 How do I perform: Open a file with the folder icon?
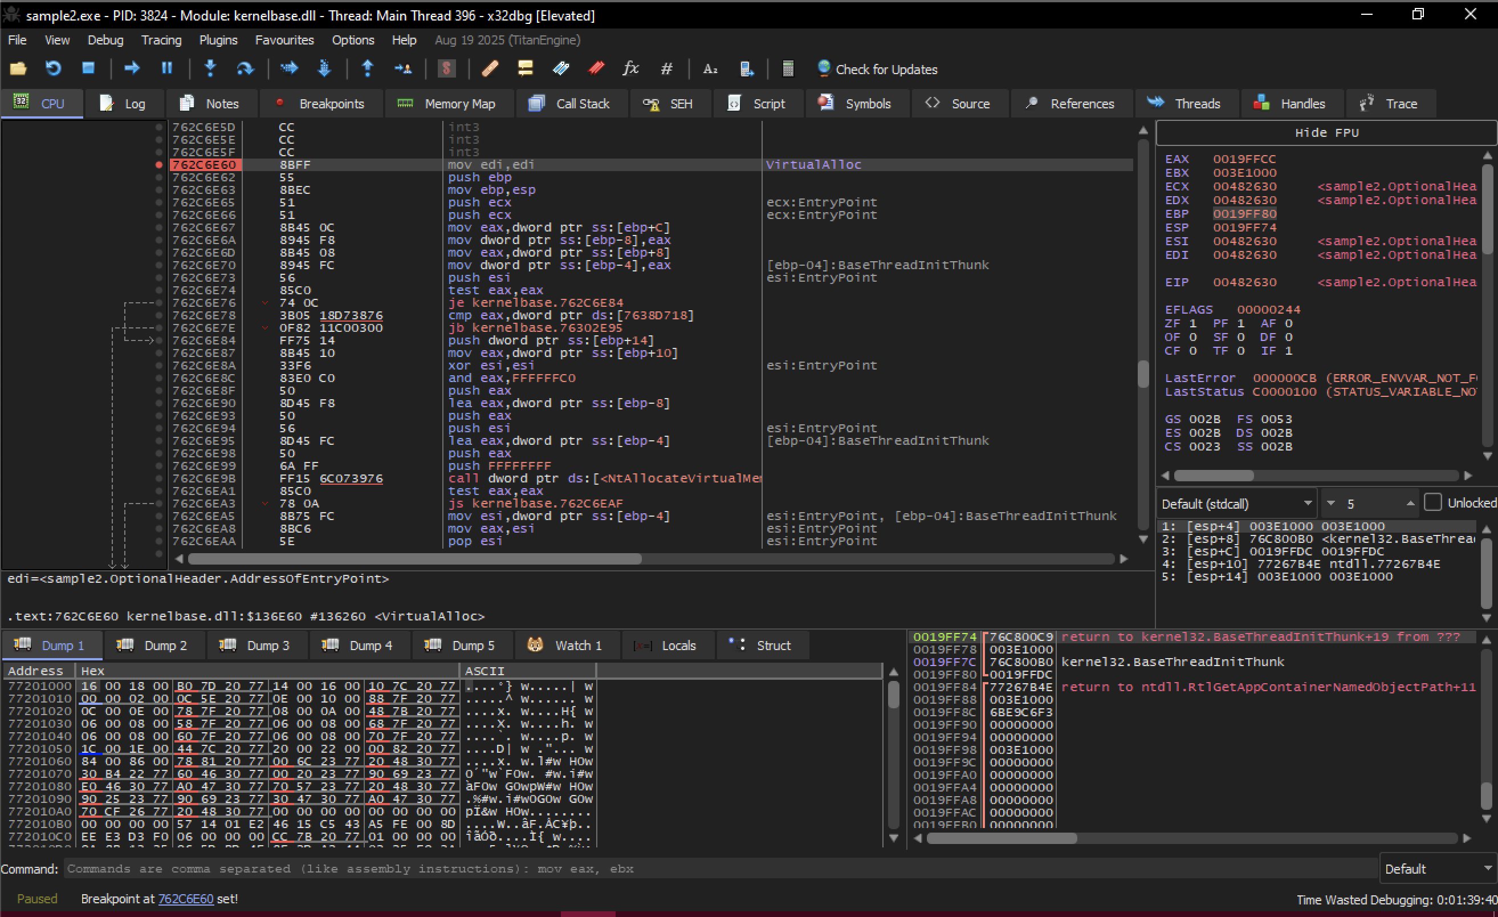pyautogui.click(x=18, y=68)
